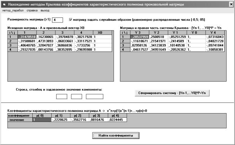
Task: Select cell -,04617527 in Krylov matrix
Action: [140, 50]
